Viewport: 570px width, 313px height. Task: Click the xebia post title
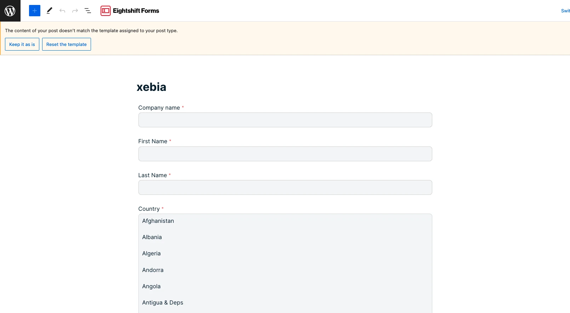click(152, 87)
